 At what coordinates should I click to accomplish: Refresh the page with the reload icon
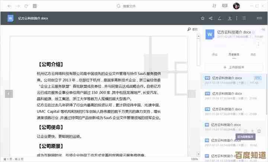26,6
